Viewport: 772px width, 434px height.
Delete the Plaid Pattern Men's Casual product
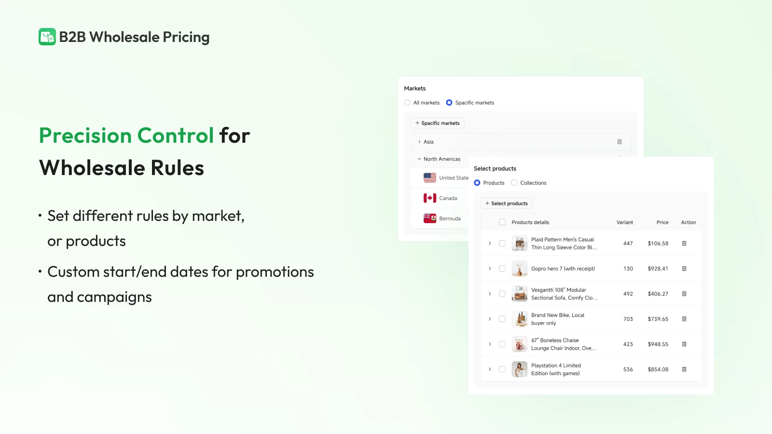[x=684, y=244]
